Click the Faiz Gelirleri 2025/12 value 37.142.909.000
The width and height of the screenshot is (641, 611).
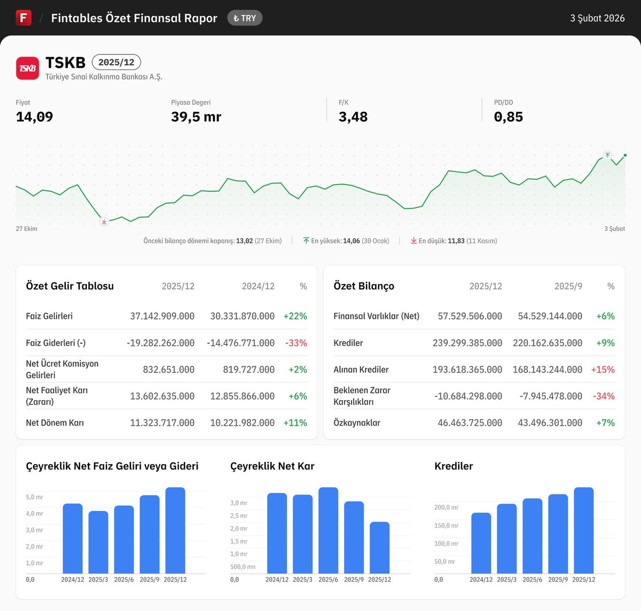point(162,316)
